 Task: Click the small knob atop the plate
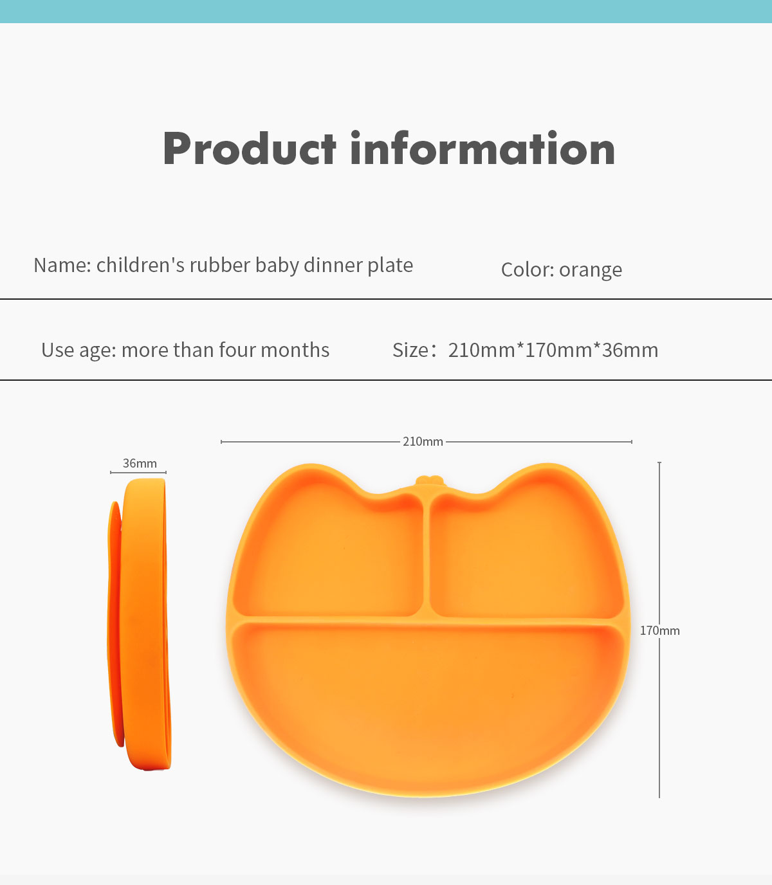430,480
